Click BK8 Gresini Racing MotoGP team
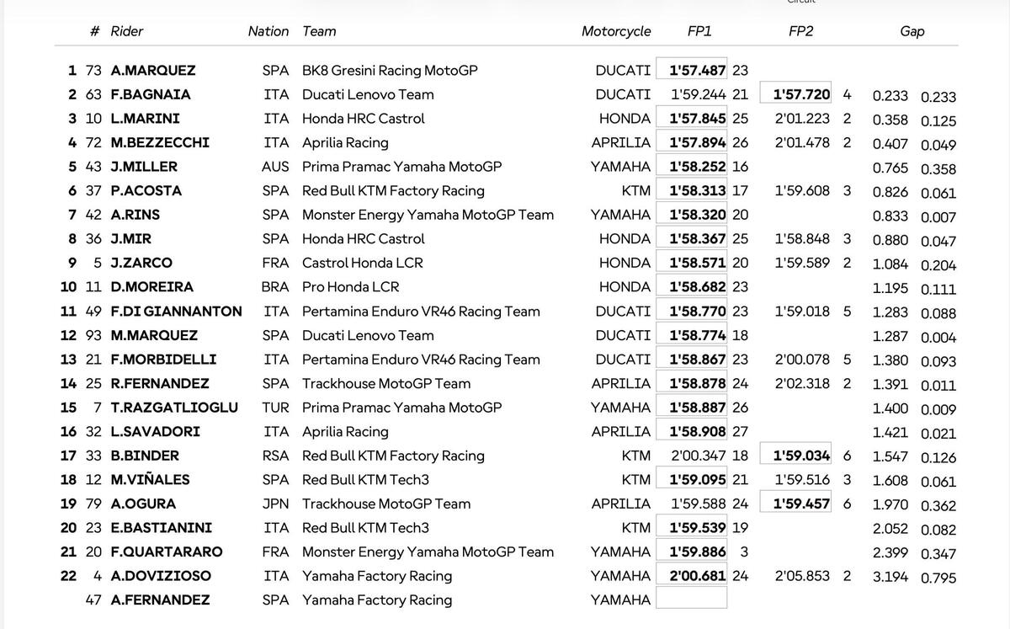 (x=390, y=71)
